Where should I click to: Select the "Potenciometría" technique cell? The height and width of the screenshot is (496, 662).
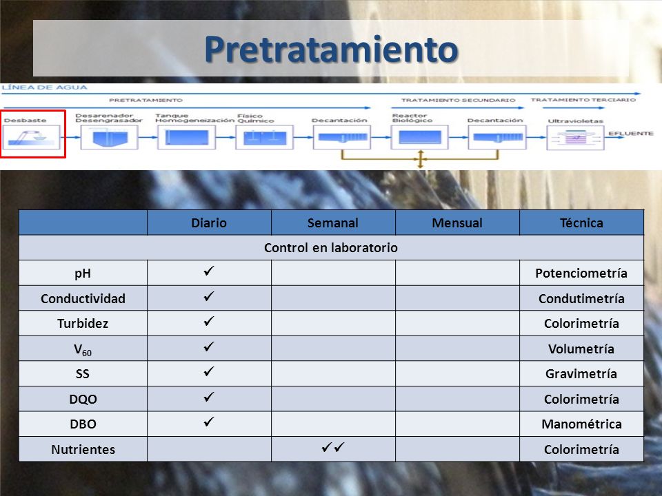tap(581, 273)
